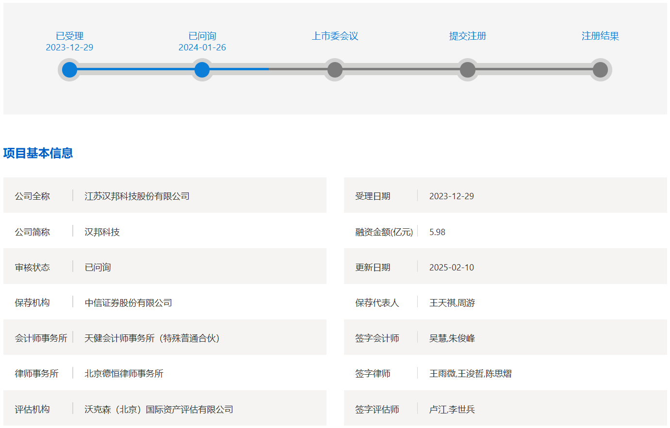Viewport: 670px width, 428px height.
Task: Open the 上市委会议 stage label
Action: 335,36
